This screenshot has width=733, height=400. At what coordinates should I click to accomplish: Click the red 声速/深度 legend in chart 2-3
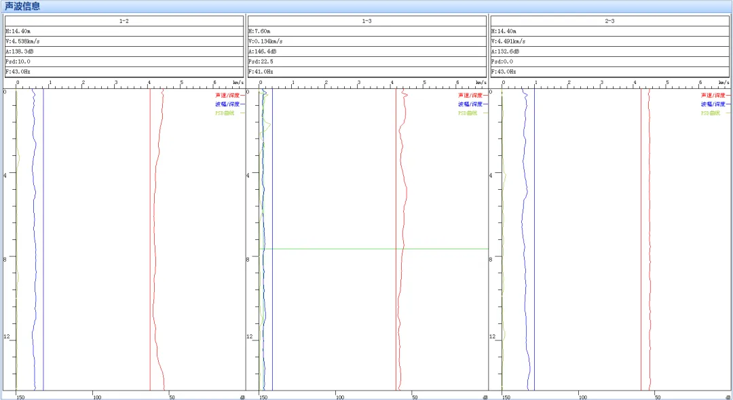tap(713, 96)
